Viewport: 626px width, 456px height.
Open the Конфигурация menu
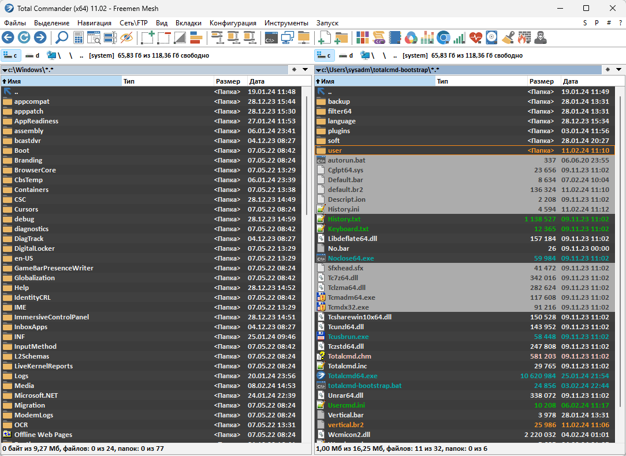point(233,23)
